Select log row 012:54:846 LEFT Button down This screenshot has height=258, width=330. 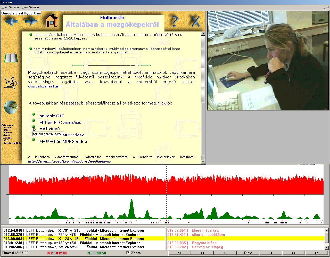(84, 230)
